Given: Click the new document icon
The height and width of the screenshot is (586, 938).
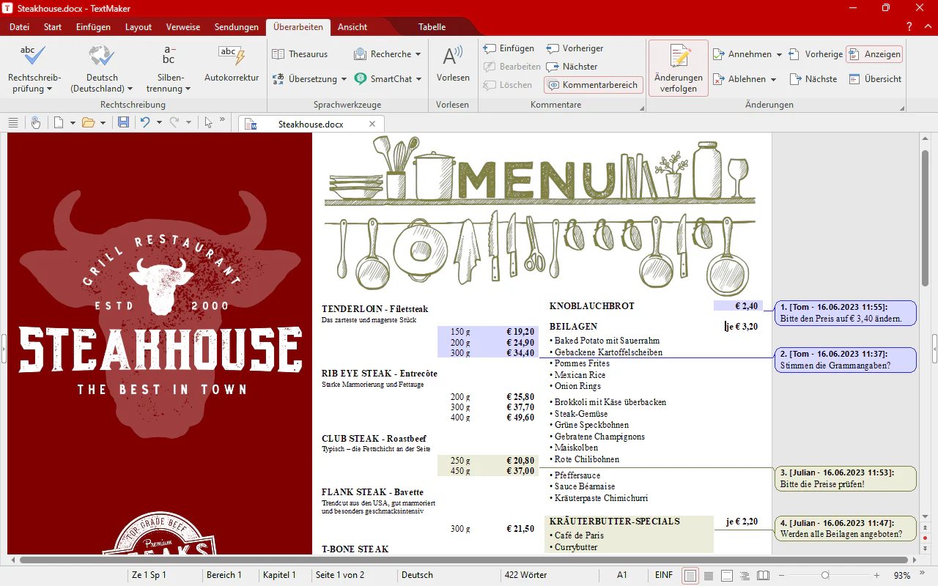Looking at the screenshot, I should (x=59, y=122).
